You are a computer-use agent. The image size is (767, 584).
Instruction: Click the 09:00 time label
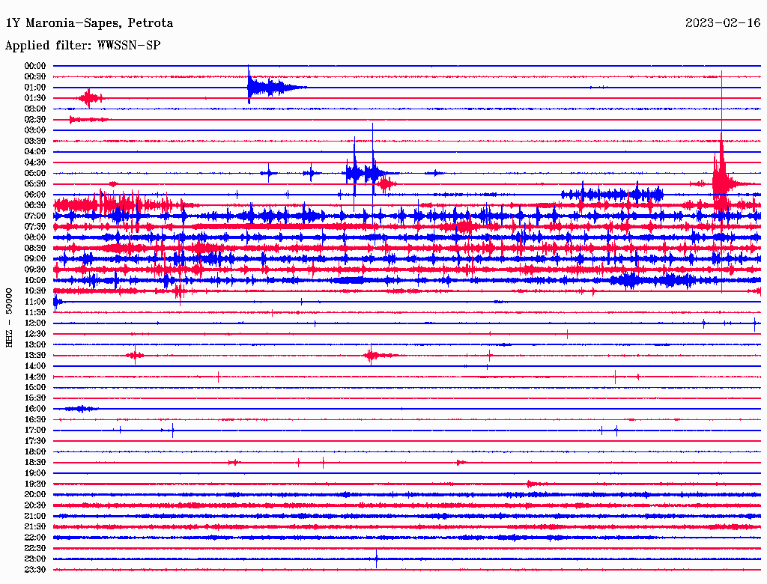[x=35, y=259]
